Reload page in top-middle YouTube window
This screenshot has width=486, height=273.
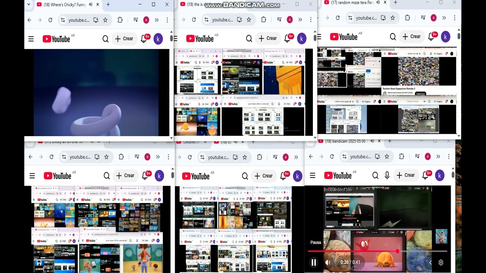194,20
